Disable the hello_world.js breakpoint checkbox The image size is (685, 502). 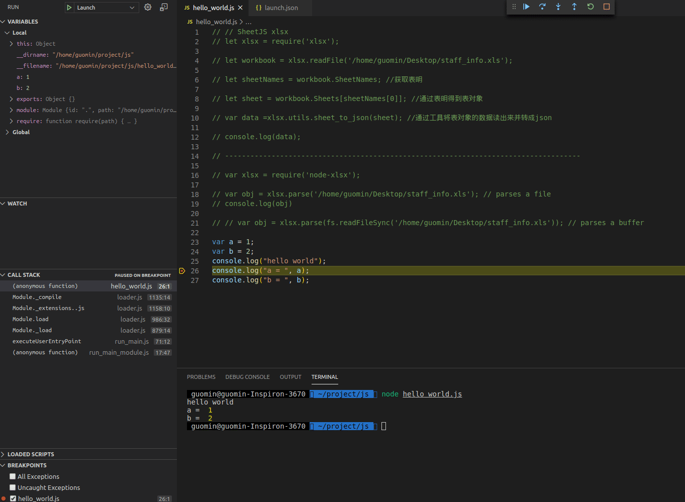pos(12,498)
